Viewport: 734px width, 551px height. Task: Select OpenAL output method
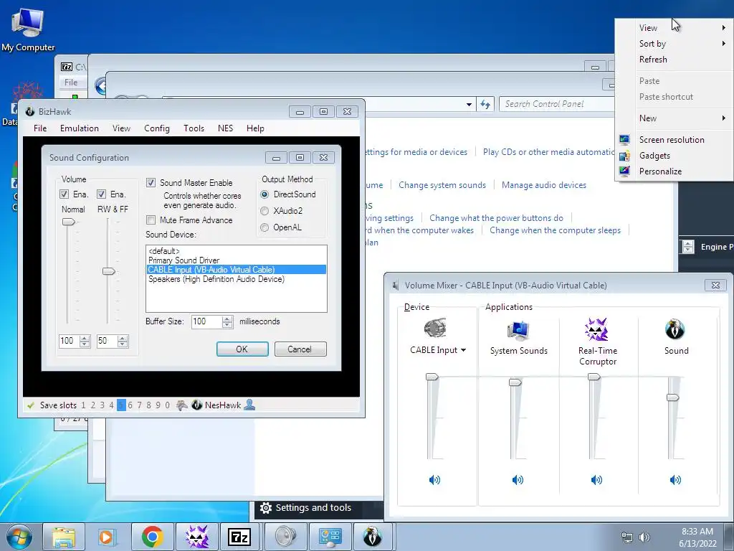264,227
